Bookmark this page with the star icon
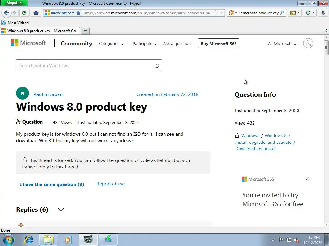 (215, 13)
